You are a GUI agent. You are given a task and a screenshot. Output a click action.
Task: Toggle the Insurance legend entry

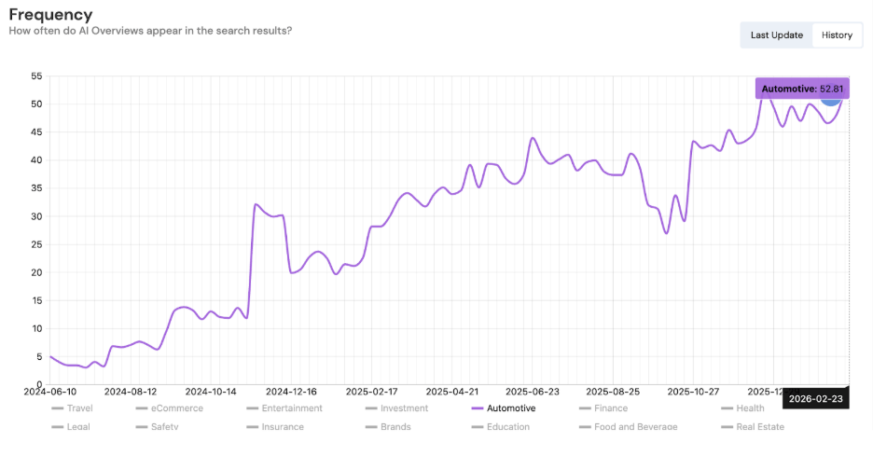click(x=282, y=427)
